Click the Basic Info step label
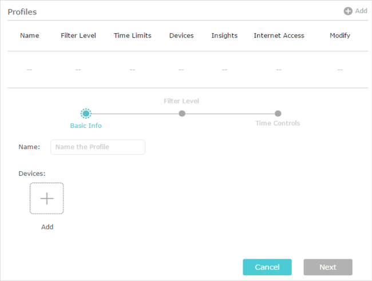The image size is (372, 281). coord(86,126)
